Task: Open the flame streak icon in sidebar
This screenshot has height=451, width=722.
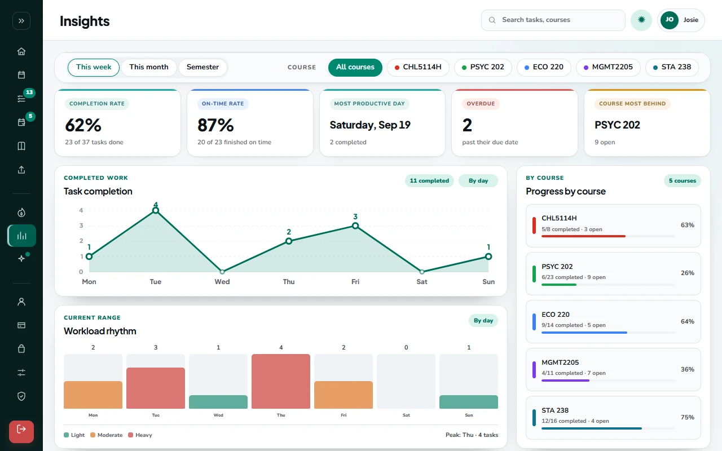Action: pos(21,213)
